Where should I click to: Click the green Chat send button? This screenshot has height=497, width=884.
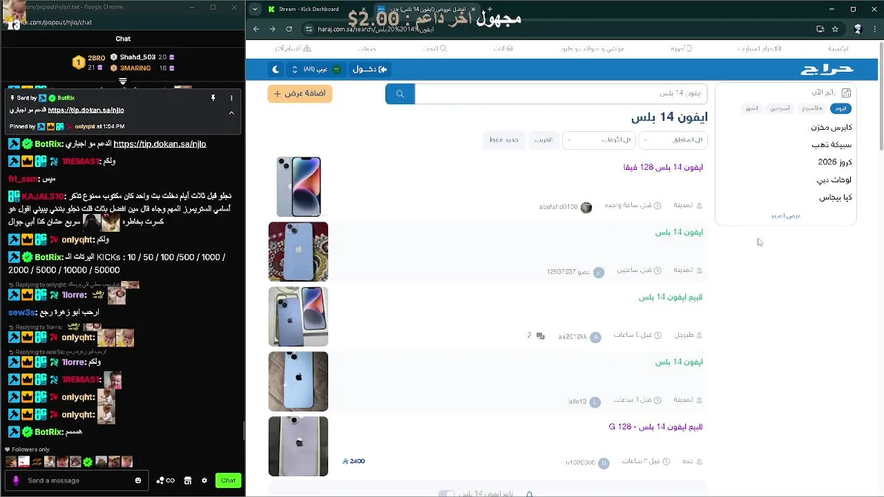[229, 480]
